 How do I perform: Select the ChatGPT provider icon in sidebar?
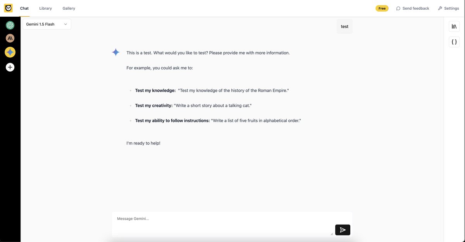coord(10,25)
